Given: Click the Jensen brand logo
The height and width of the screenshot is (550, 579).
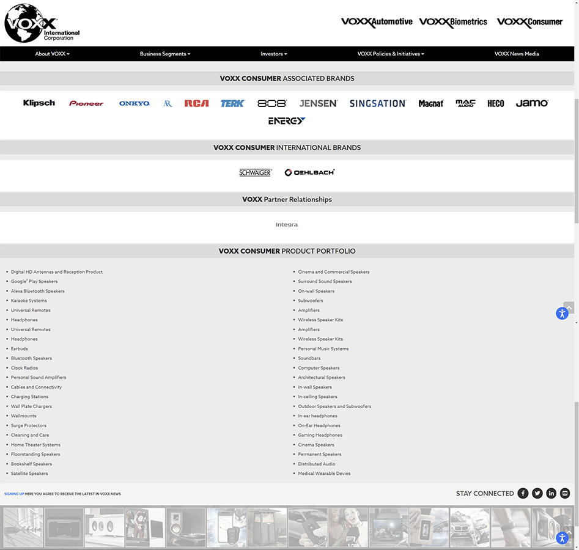Looking at the screenshot, I should coord(319,103).
